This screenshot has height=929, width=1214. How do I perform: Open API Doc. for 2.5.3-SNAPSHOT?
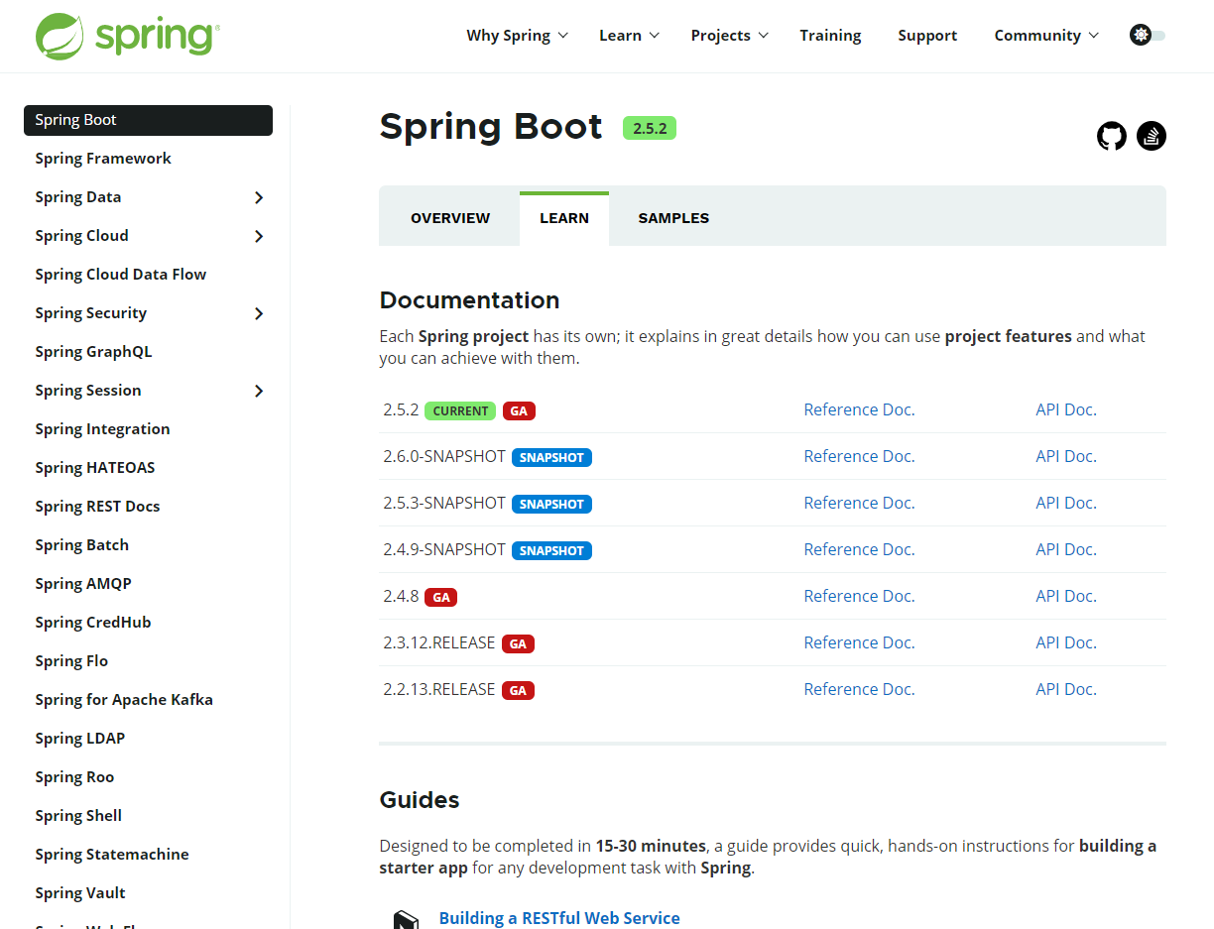point(1066,503)
